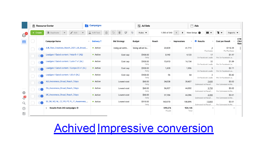Click the green Create button
Image resolution: width=265 pixels, height=166 pixels.
coord(37,33)
